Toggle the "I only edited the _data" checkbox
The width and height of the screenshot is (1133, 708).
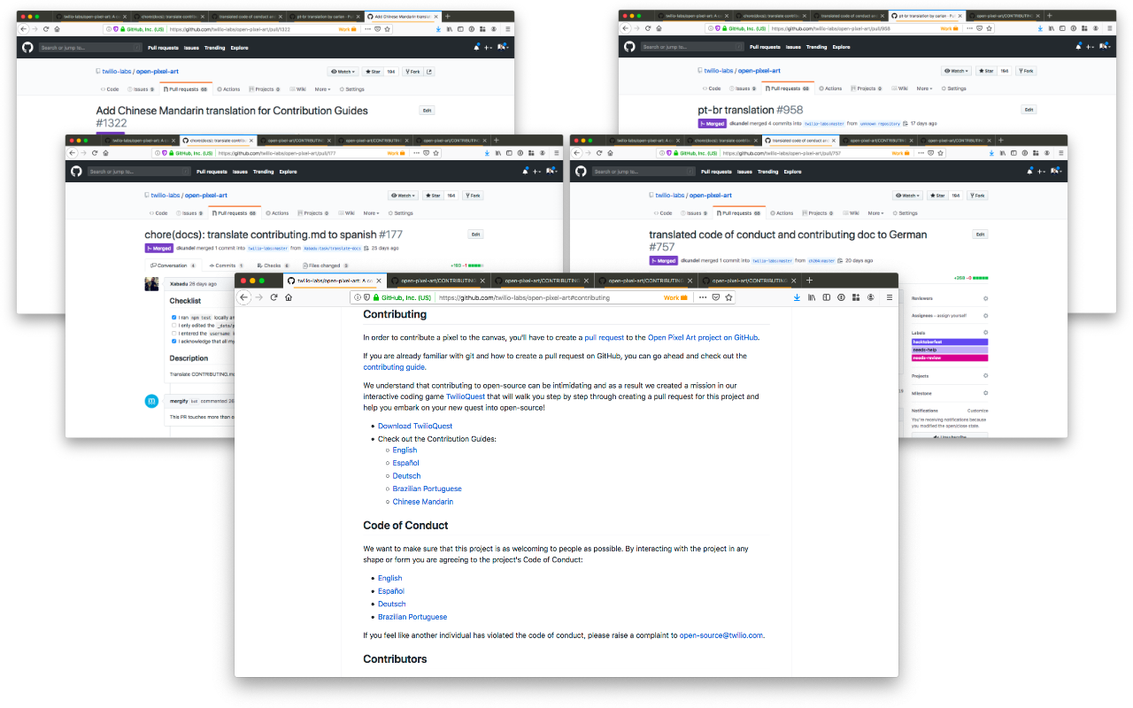pyautogui.click(x=174, y=325)
